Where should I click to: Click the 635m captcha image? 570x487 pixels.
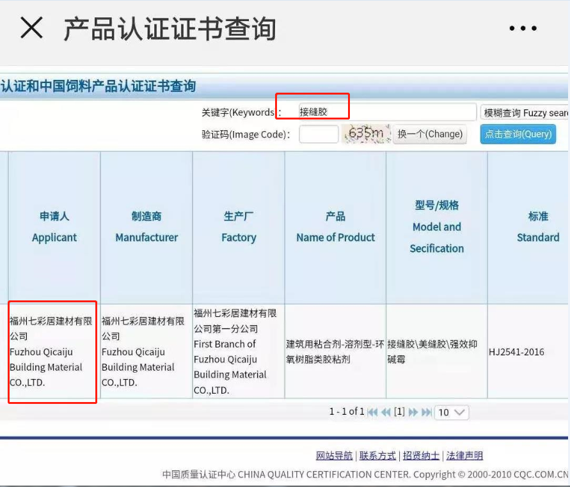coord(366,134)
